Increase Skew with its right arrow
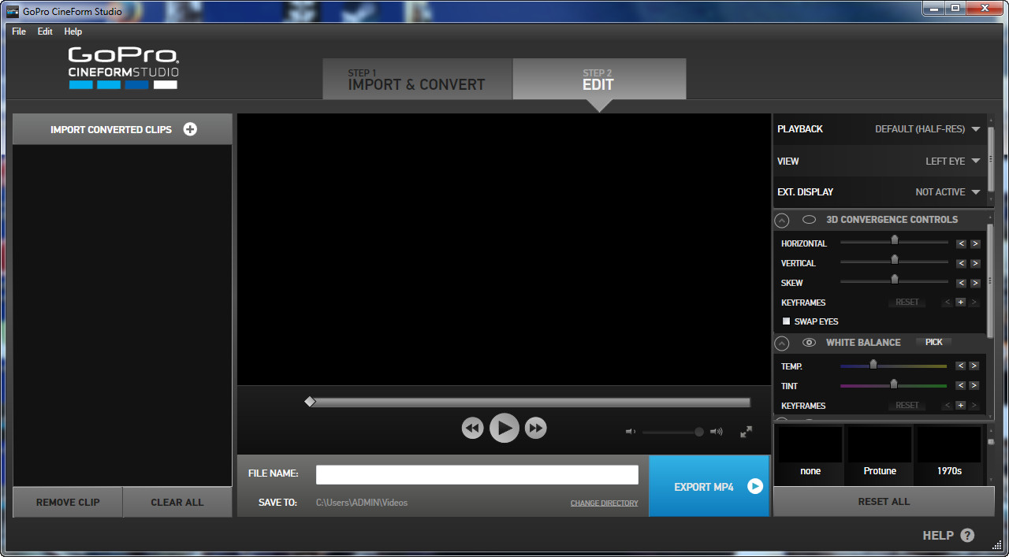This screenshot has width=1009, height=557. [x=975, y=283]
